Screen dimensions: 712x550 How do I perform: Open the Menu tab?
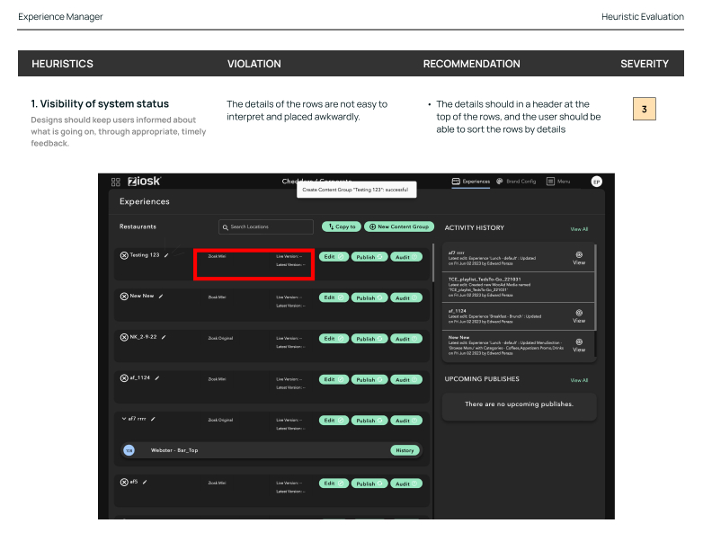[558, 182]
